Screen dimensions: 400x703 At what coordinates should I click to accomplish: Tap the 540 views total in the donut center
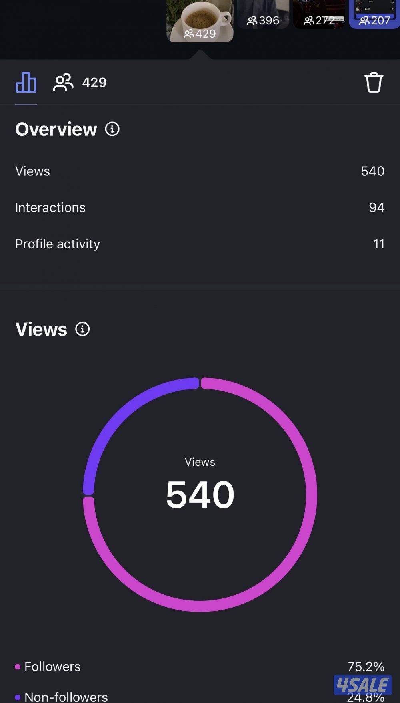[200, 495]
